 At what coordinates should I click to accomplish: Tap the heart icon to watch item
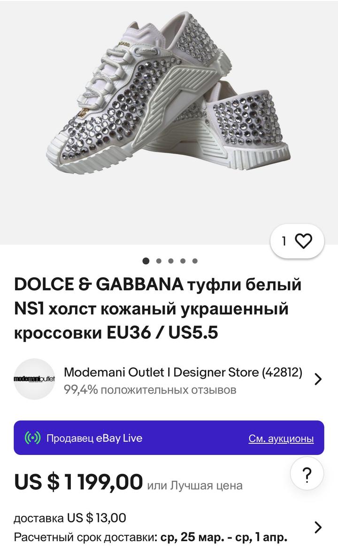(x=303, y=241)
